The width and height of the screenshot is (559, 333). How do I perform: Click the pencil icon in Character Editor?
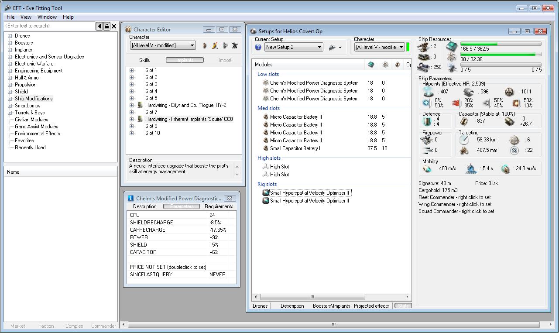point(215,45)
